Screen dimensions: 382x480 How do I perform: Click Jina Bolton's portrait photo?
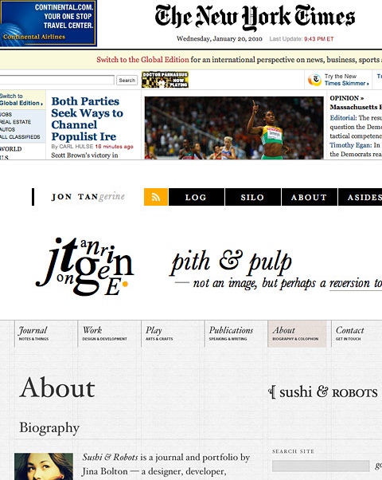pyautogui.click(x=44, y=466)
